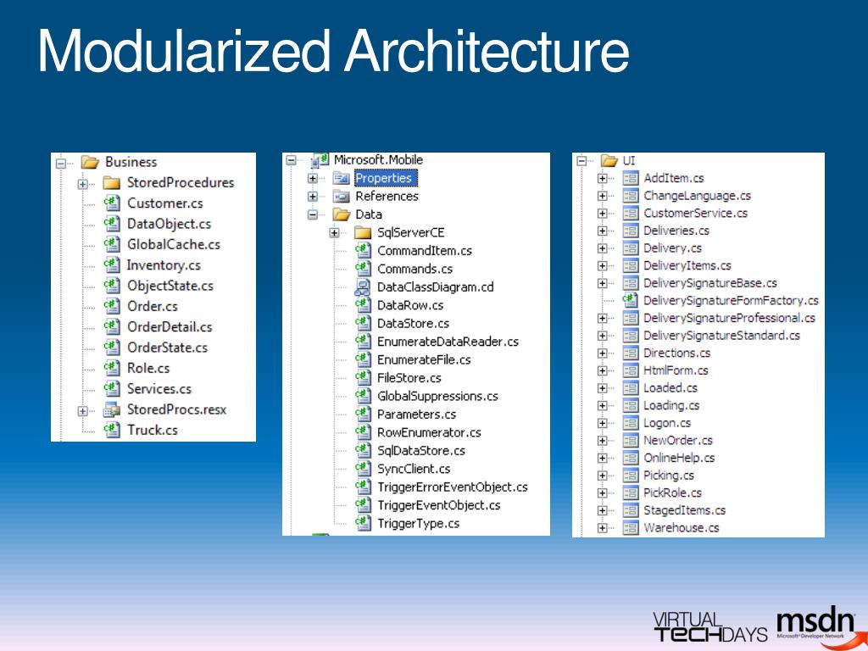
Task: Click the ChangeLanguage.cs form icon
Action: pyautogui.click(x=631, y=196)
